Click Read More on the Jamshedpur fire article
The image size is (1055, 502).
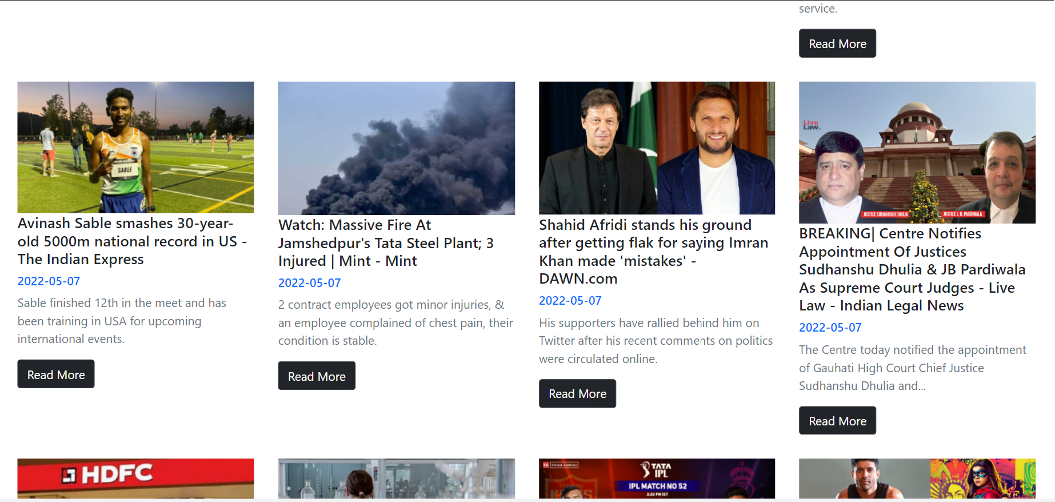[x=316, y=376]
